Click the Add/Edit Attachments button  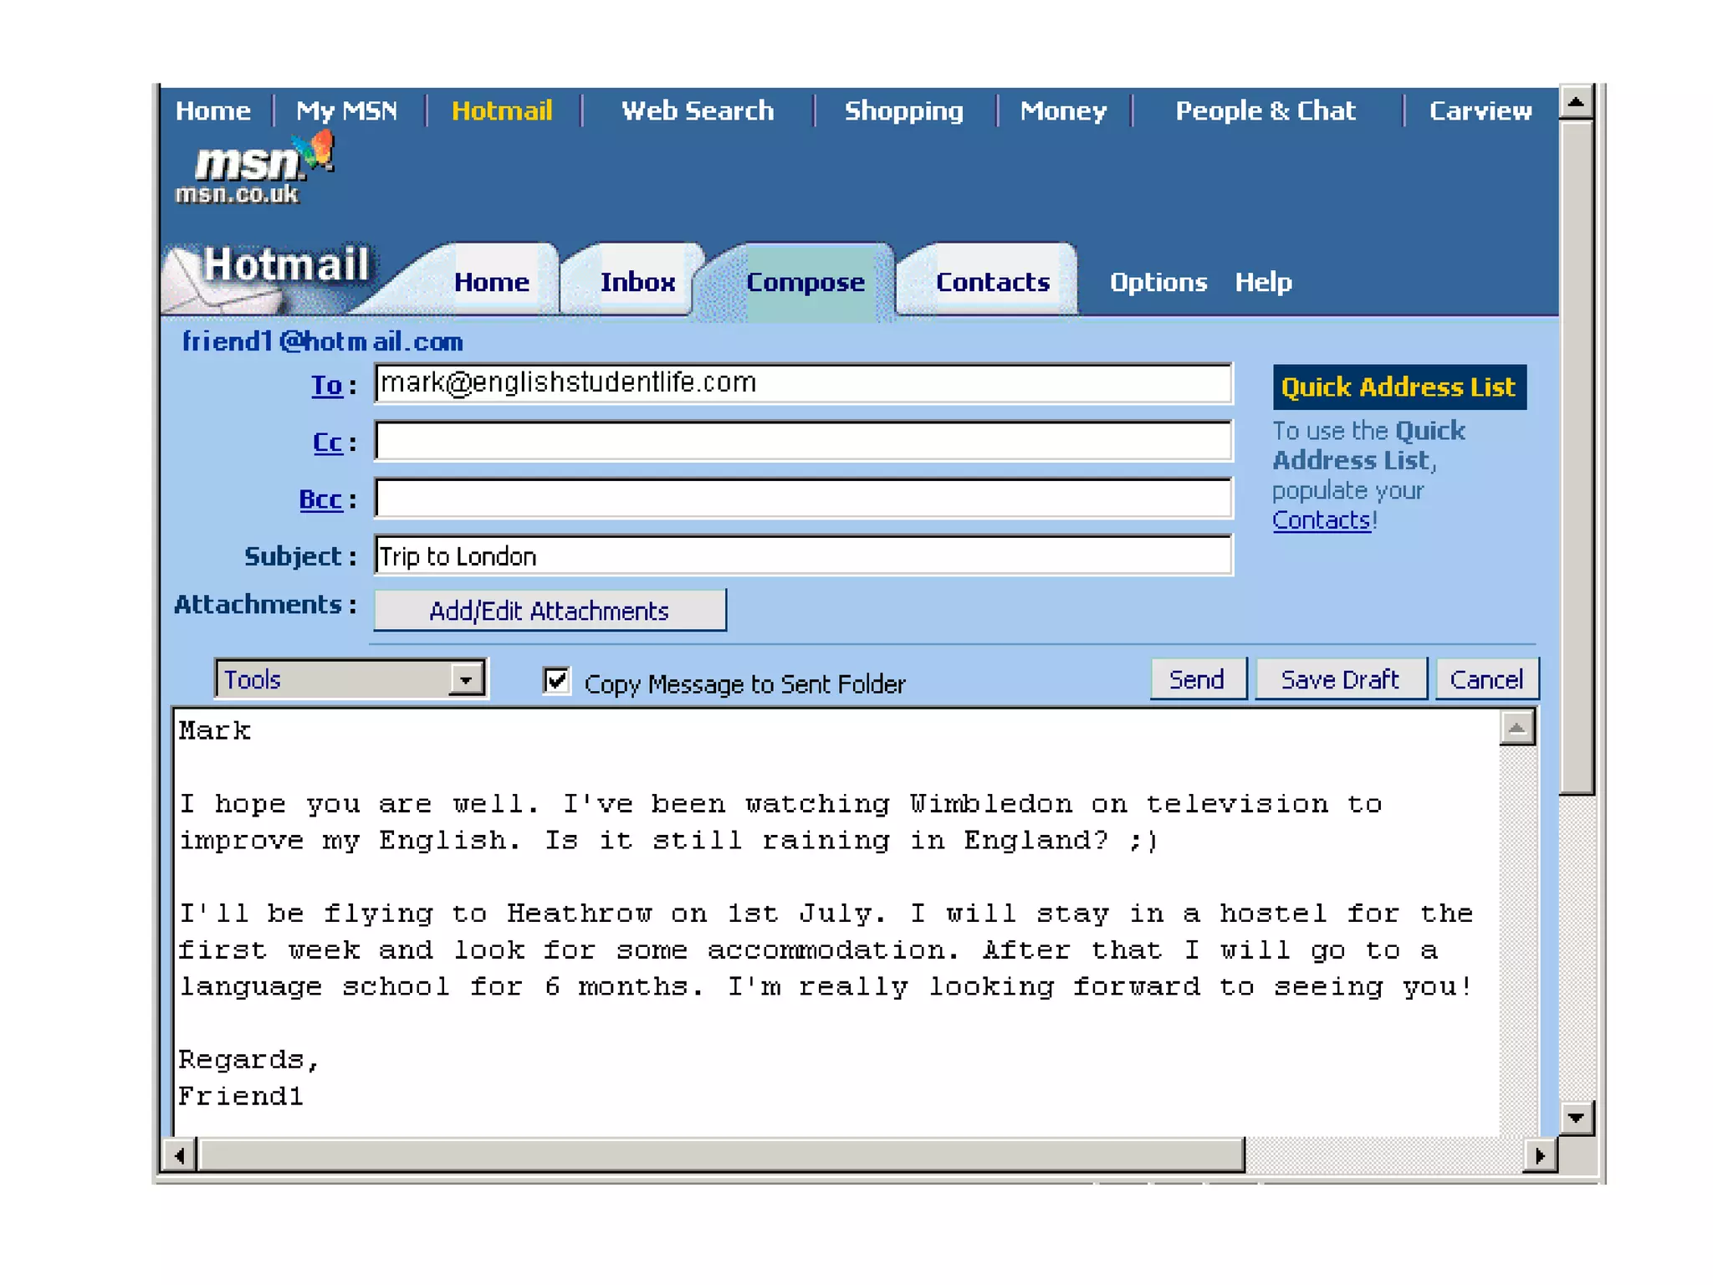[550, 611]
